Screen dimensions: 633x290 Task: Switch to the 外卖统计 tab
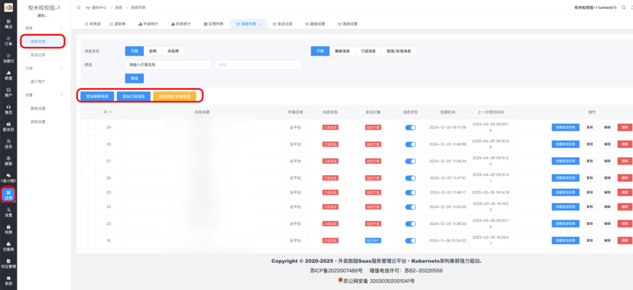click(x=148, y=24)
